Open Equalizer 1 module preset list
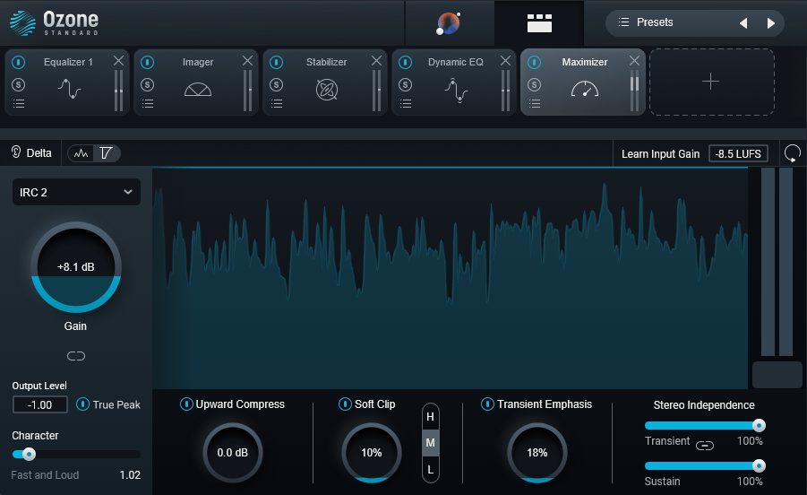This screenshot has height=495, width=807. point(19,104)
